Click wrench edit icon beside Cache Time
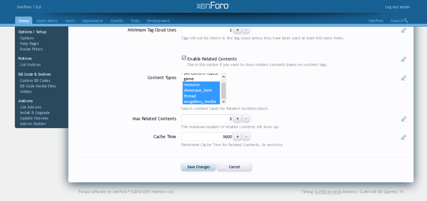This screenshot has width=427, height=201. tap(404, 137)
